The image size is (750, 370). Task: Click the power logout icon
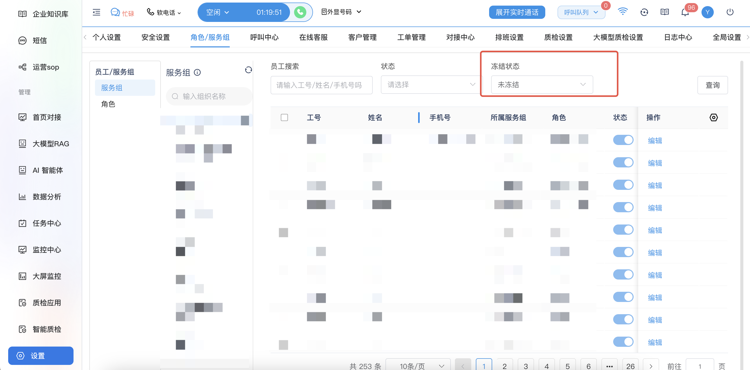point(730,12)
